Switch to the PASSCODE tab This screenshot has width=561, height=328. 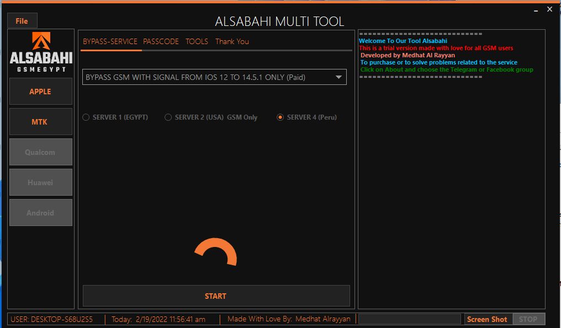coord(161,41)
